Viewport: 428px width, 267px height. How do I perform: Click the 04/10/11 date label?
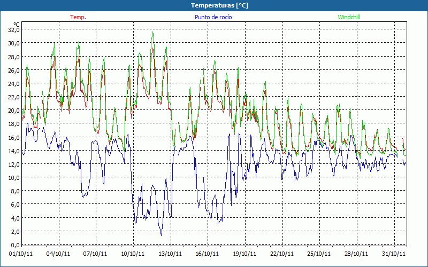(x=58, y=254)
